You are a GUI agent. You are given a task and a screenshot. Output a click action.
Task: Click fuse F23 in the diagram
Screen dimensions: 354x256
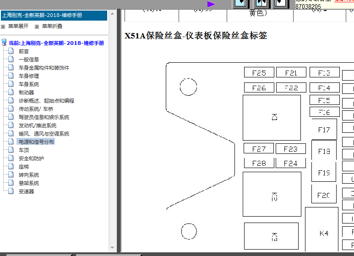[291, 148]
